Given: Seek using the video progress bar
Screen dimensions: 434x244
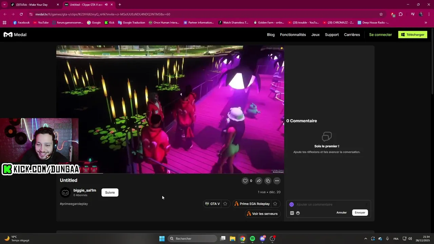Looking at the screenshot, I should coord(170,173).
